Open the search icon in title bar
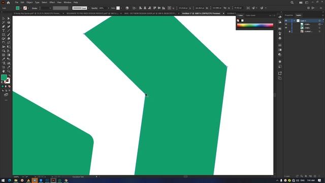 pos(292,3)
